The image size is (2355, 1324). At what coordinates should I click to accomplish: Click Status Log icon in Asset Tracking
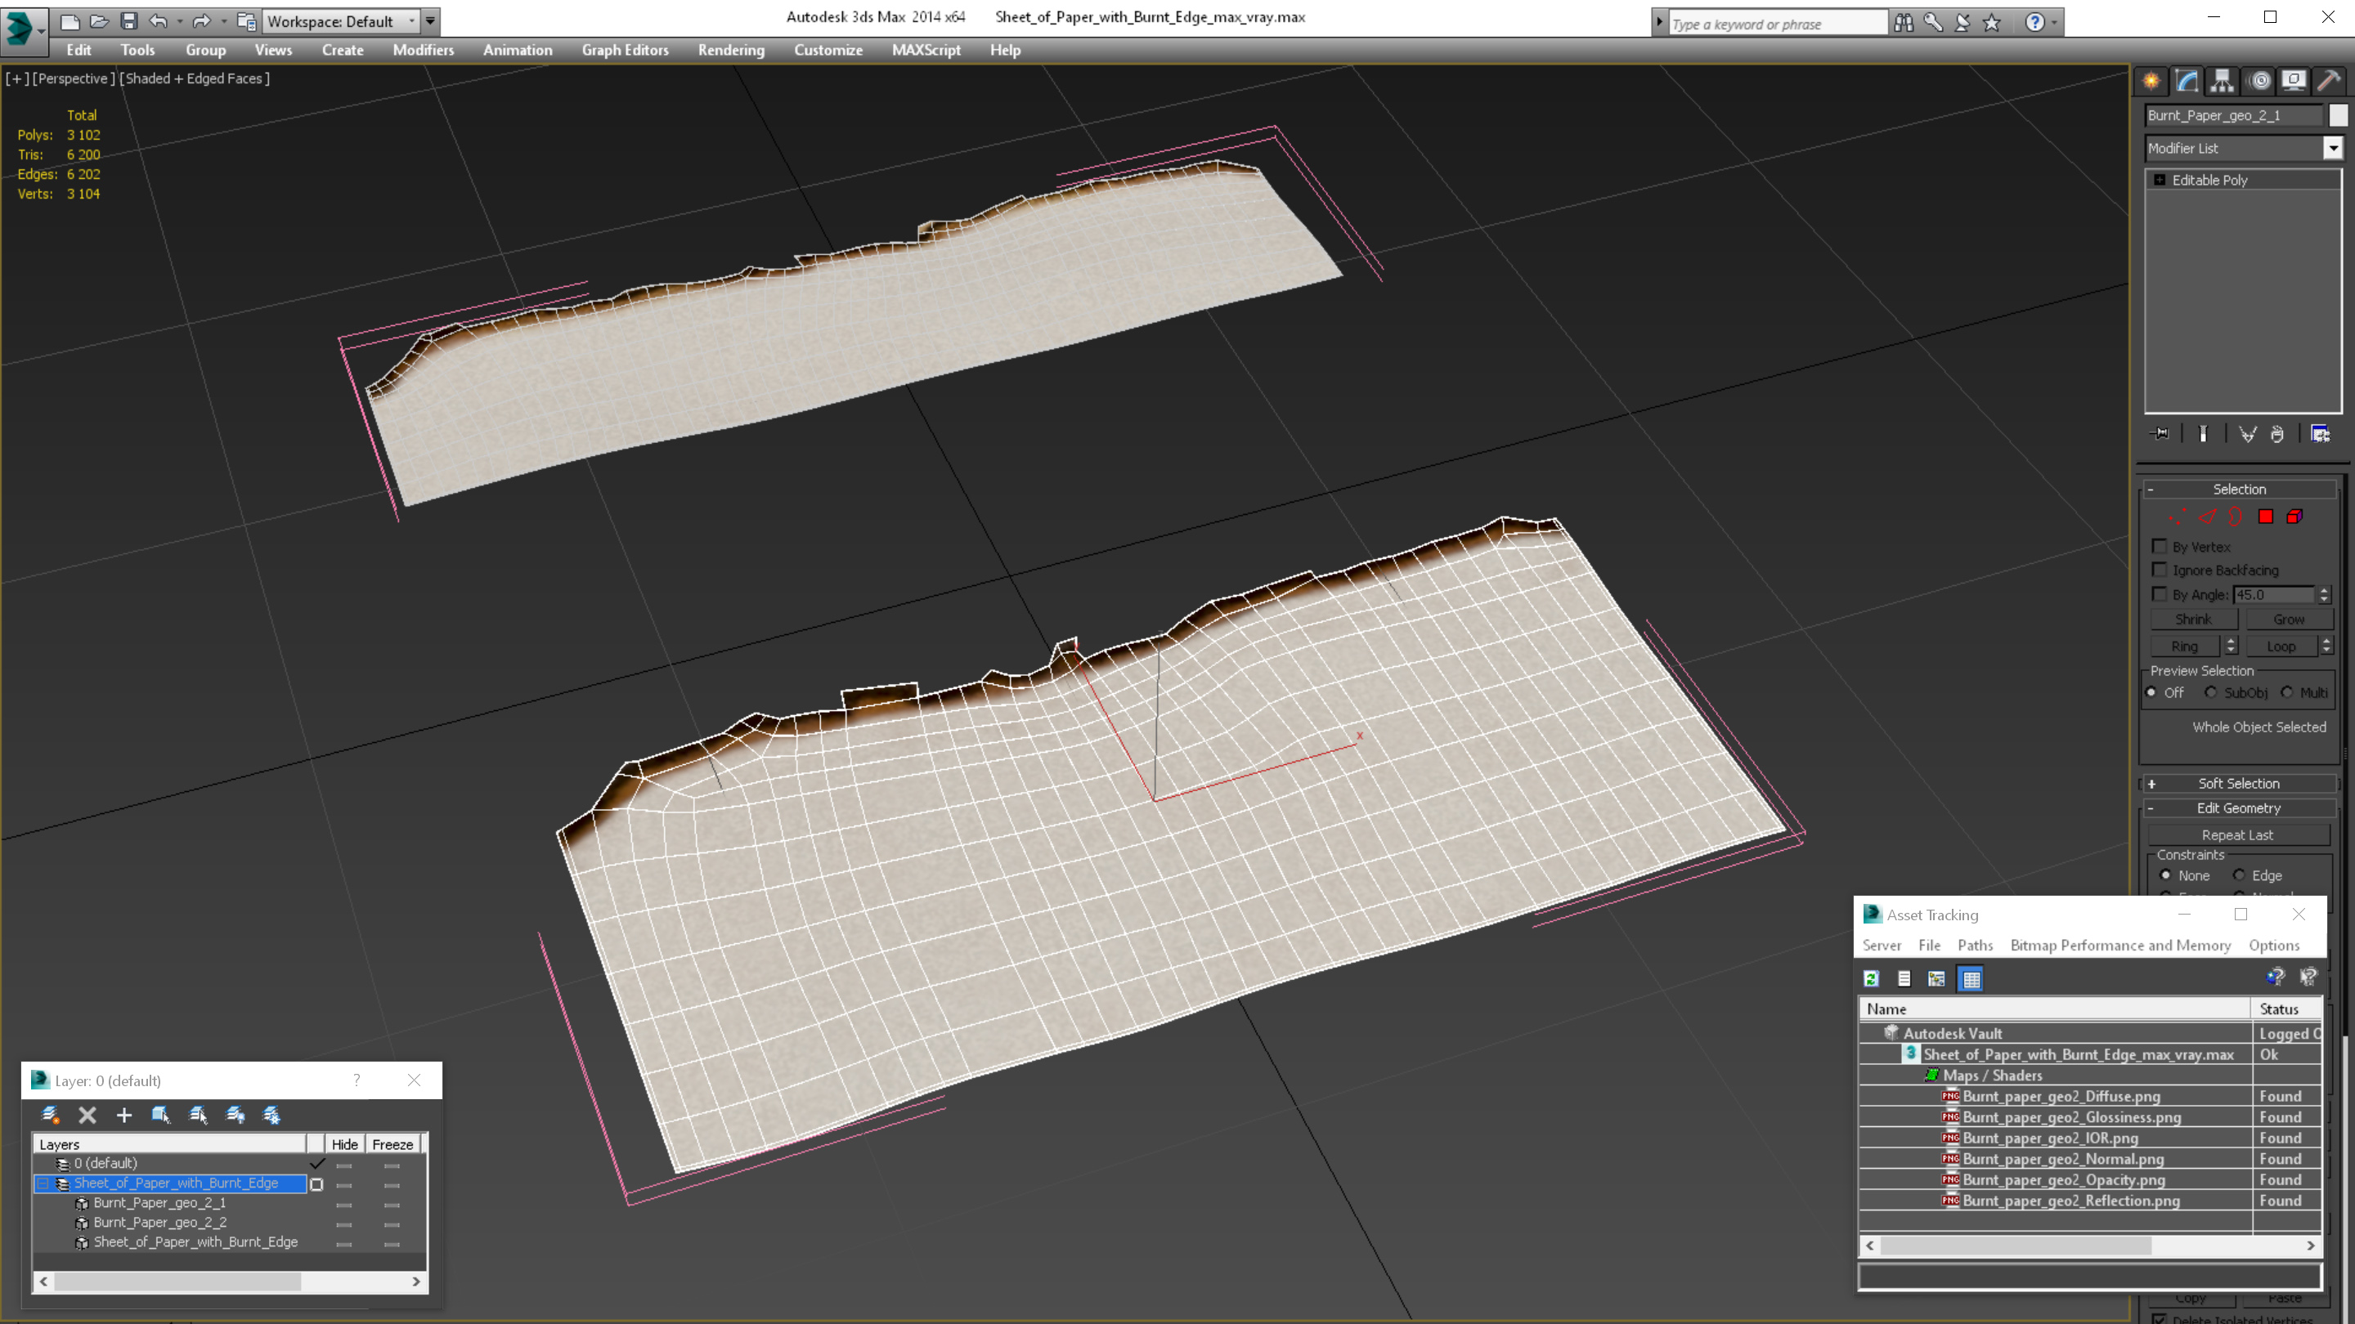tap(1904, 978)
